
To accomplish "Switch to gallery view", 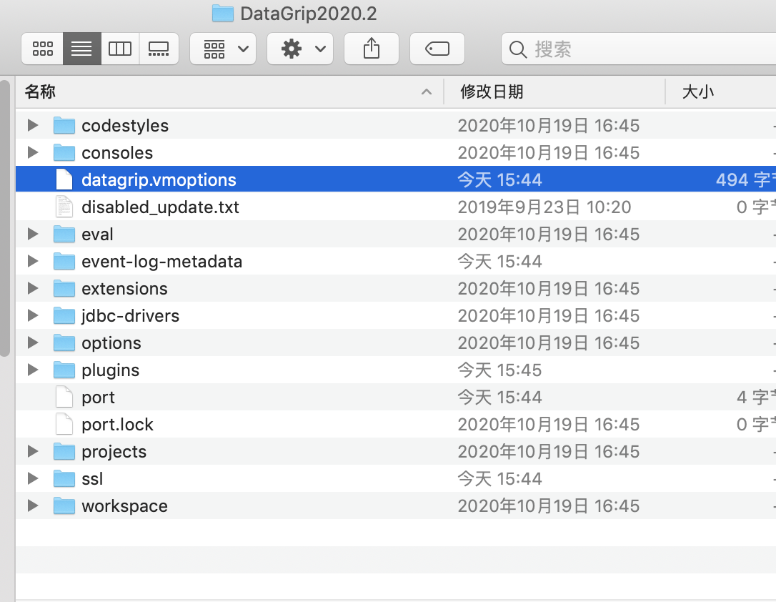I will click(x=159, y=49).
